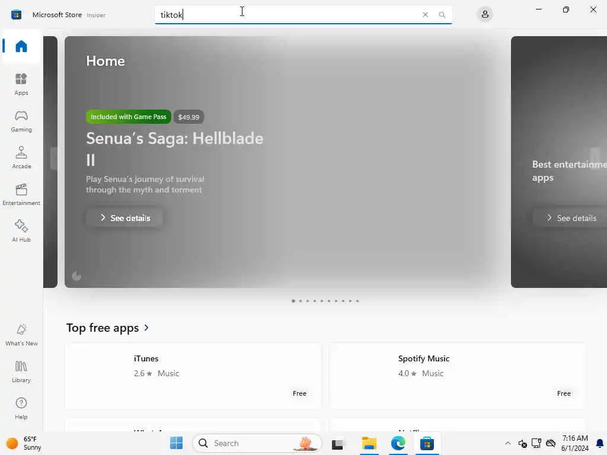Open the notification bell icon
The image size is (607, 455).
pyautogui.click(x=600, y=443)
